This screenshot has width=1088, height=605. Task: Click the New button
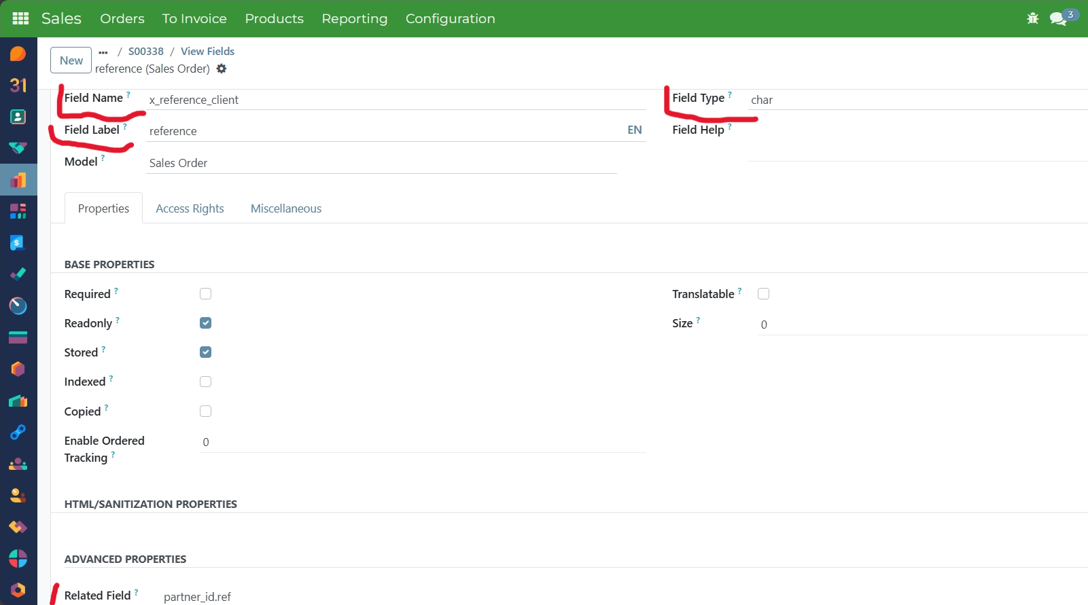point(71,60)
